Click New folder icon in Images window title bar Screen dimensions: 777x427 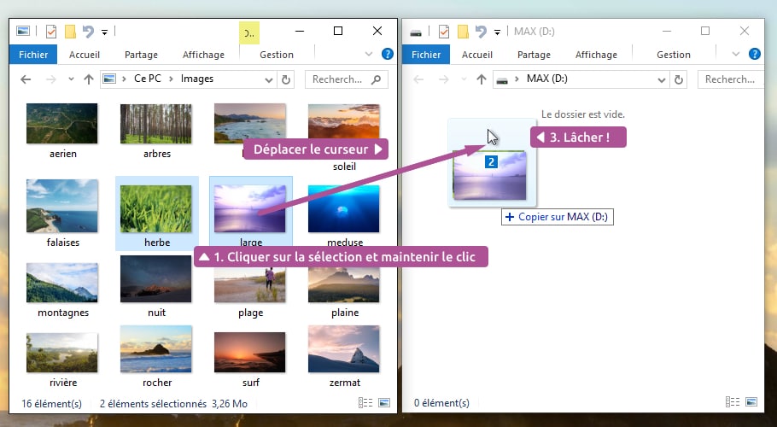click(x=71, y=32)
